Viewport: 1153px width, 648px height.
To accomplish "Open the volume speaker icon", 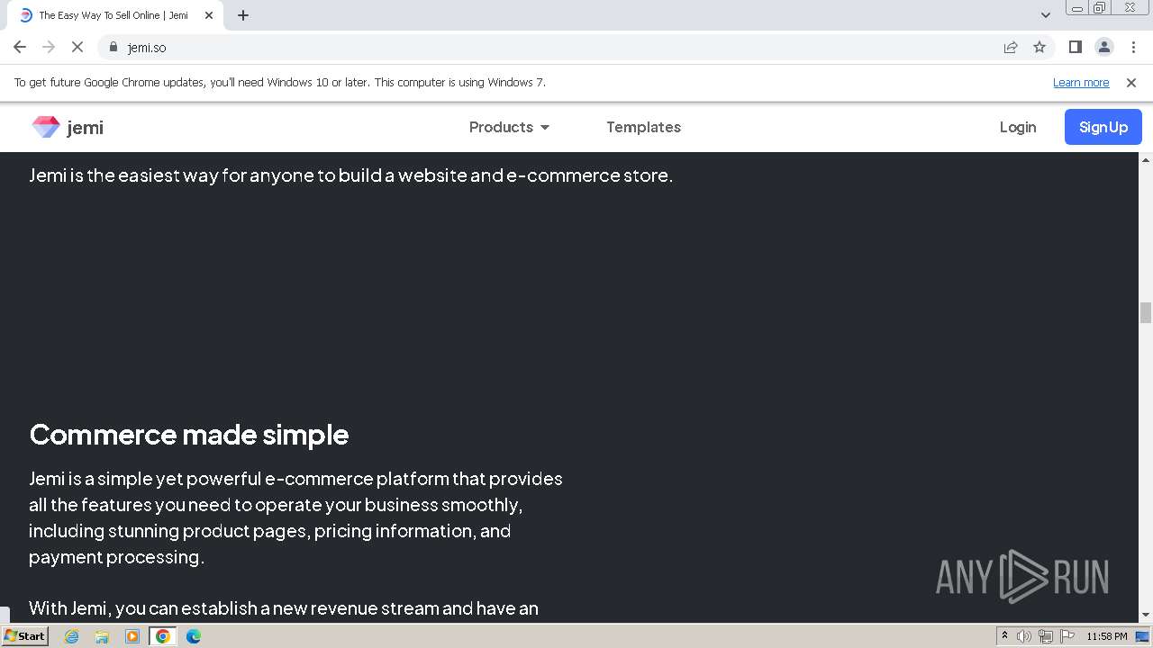I will coord(1024,636).
